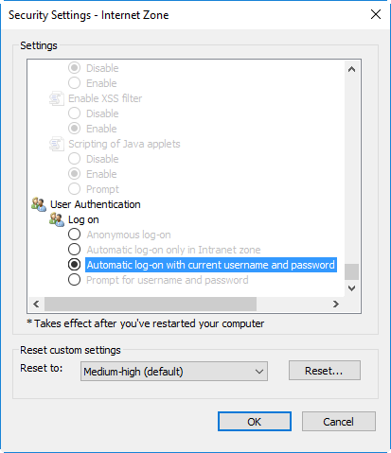Image resolution: width=391 pixels, height=453 pixels.
Task: Confirm settings with the OK button
Action: tap(255, 422)
